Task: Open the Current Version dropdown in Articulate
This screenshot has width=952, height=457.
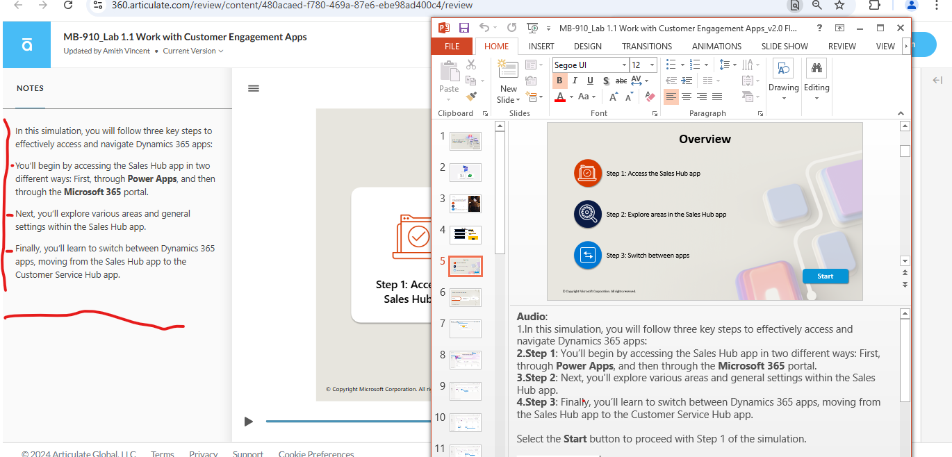Action: click(x=193, y=51)
